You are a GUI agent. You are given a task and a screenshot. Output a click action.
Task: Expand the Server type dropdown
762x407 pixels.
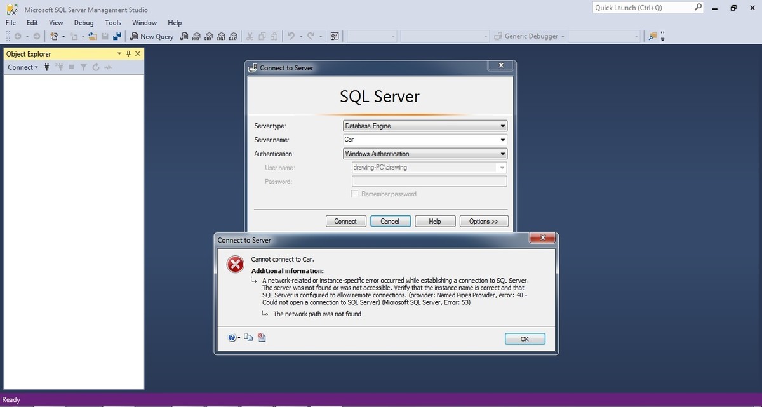point(503,126)
